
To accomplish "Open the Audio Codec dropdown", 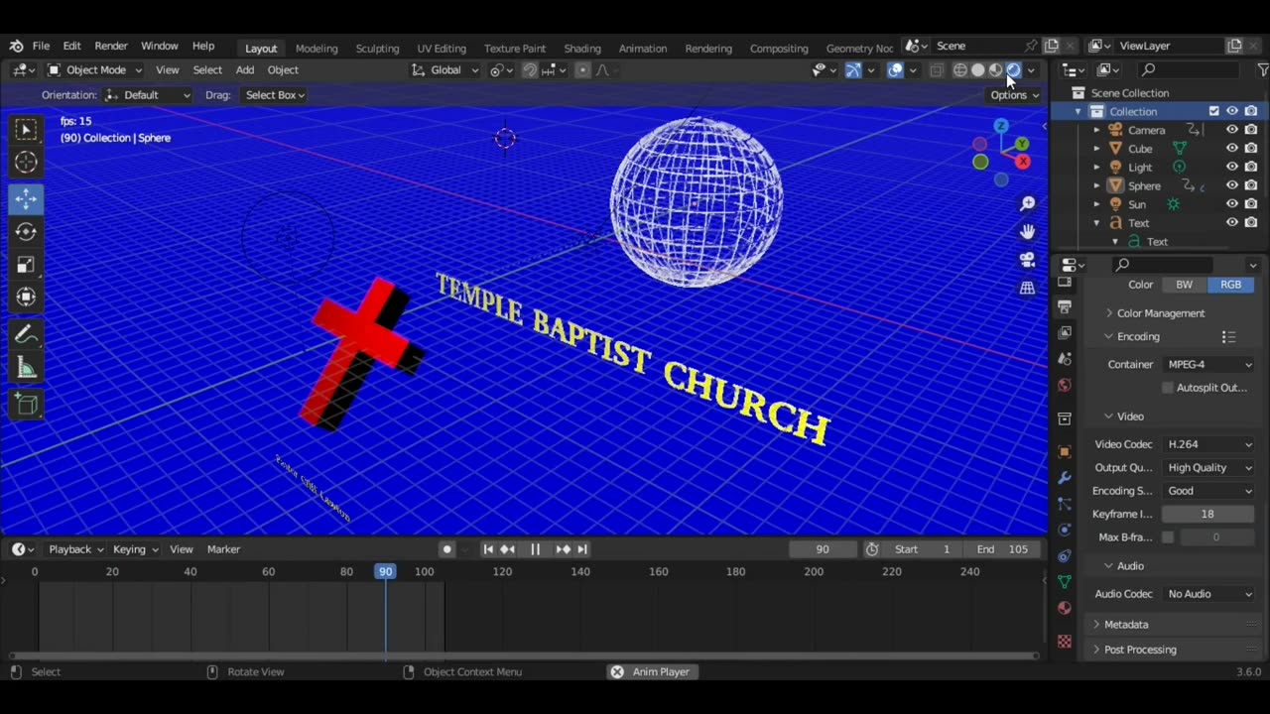I will (1208, 594).
